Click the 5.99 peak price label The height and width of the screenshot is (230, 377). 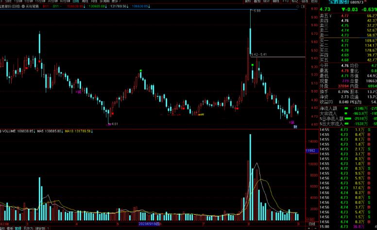click(x=257, y=11)
